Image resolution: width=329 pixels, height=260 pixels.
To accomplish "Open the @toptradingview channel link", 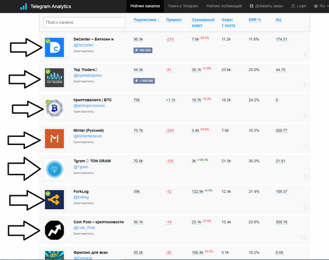I will coord(87,75).
